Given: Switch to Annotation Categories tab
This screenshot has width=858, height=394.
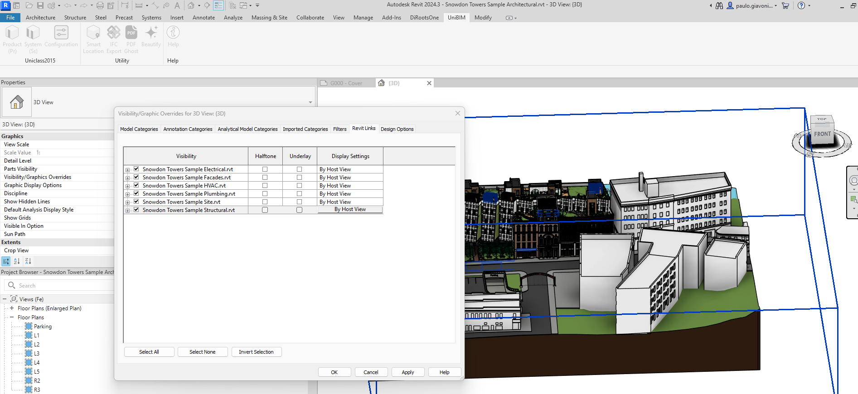Looking at the screenshot, I should click(x=188, y=129).
